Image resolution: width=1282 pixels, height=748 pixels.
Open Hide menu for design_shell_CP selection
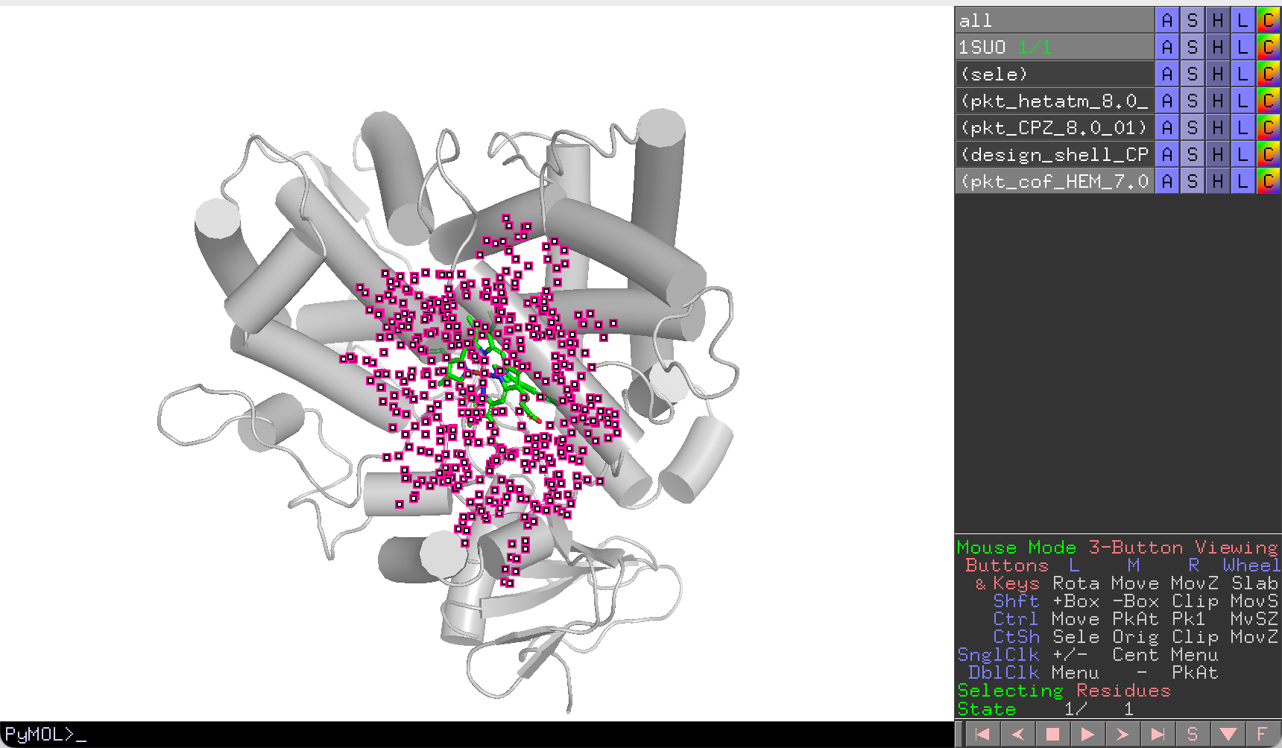point(1218,154)
